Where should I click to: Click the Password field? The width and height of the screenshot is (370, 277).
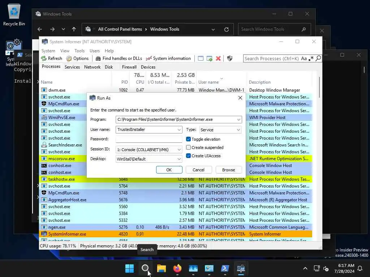[x=149, y=139]
